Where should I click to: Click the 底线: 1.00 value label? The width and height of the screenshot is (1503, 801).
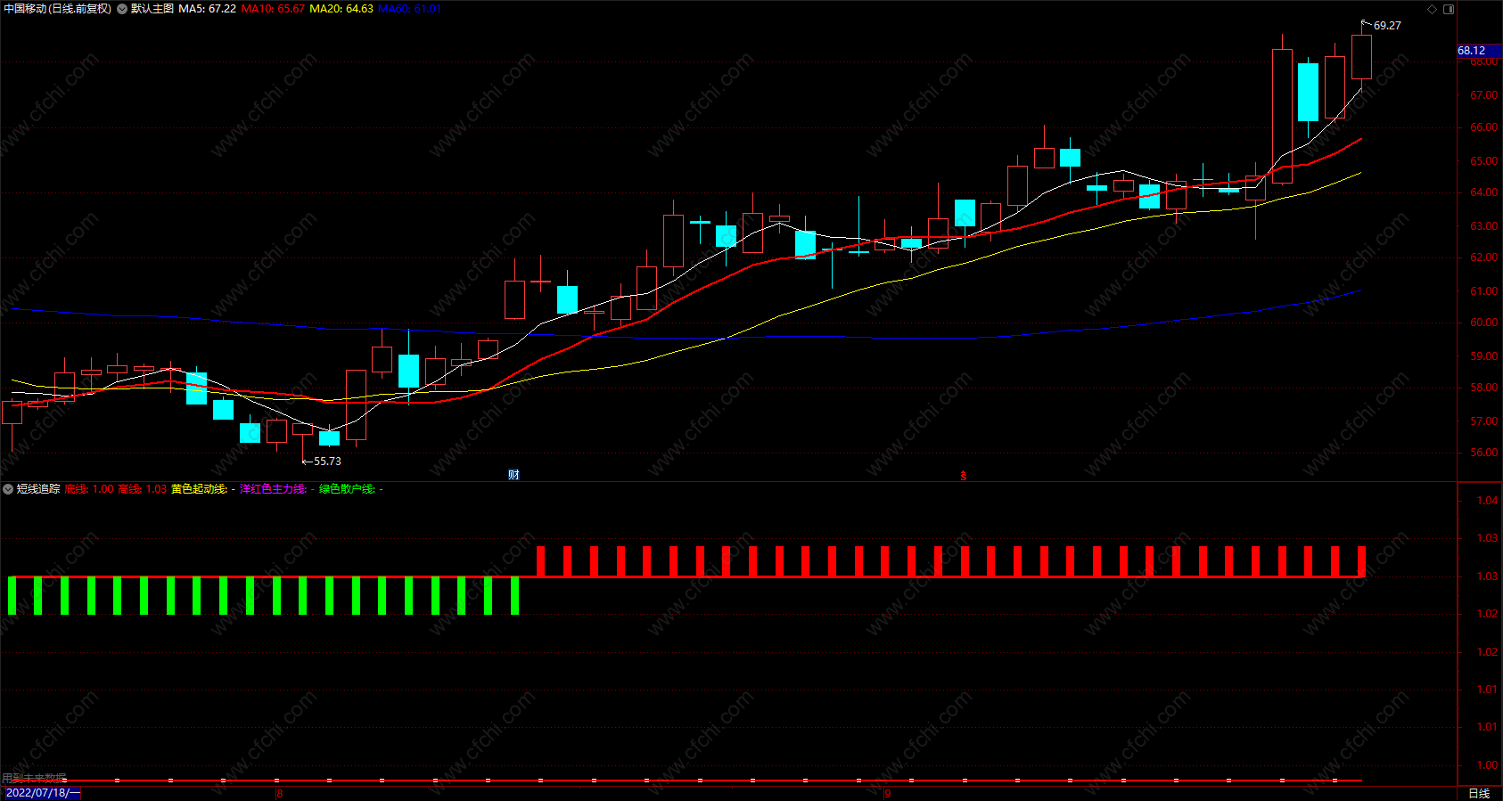pos(89,489)
